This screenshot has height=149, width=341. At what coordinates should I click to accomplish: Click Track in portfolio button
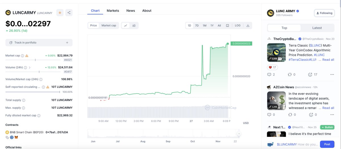pos(39,43)
